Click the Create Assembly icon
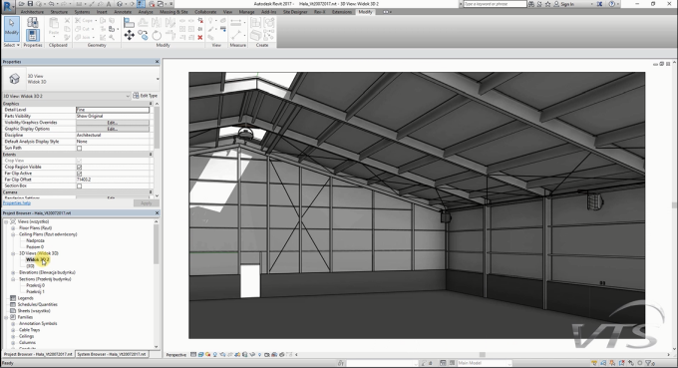The width and height of the screenshot is (678, 368). tap(256, 22)
